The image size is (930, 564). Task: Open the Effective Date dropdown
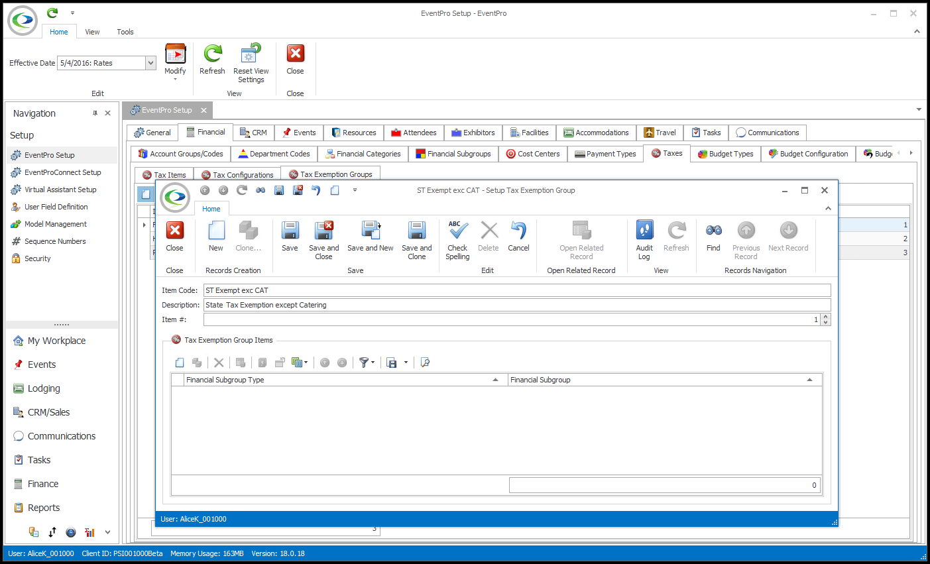coord(150,63)
